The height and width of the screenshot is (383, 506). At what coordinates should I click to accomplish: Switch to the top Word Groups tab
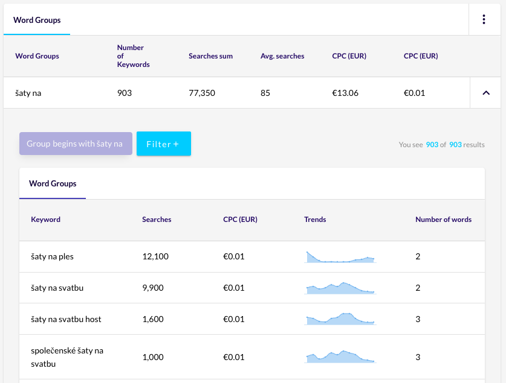[x=37, y=20]
